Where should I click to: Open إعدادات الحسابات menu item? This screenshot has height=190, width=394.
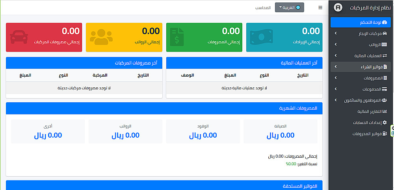361,123
